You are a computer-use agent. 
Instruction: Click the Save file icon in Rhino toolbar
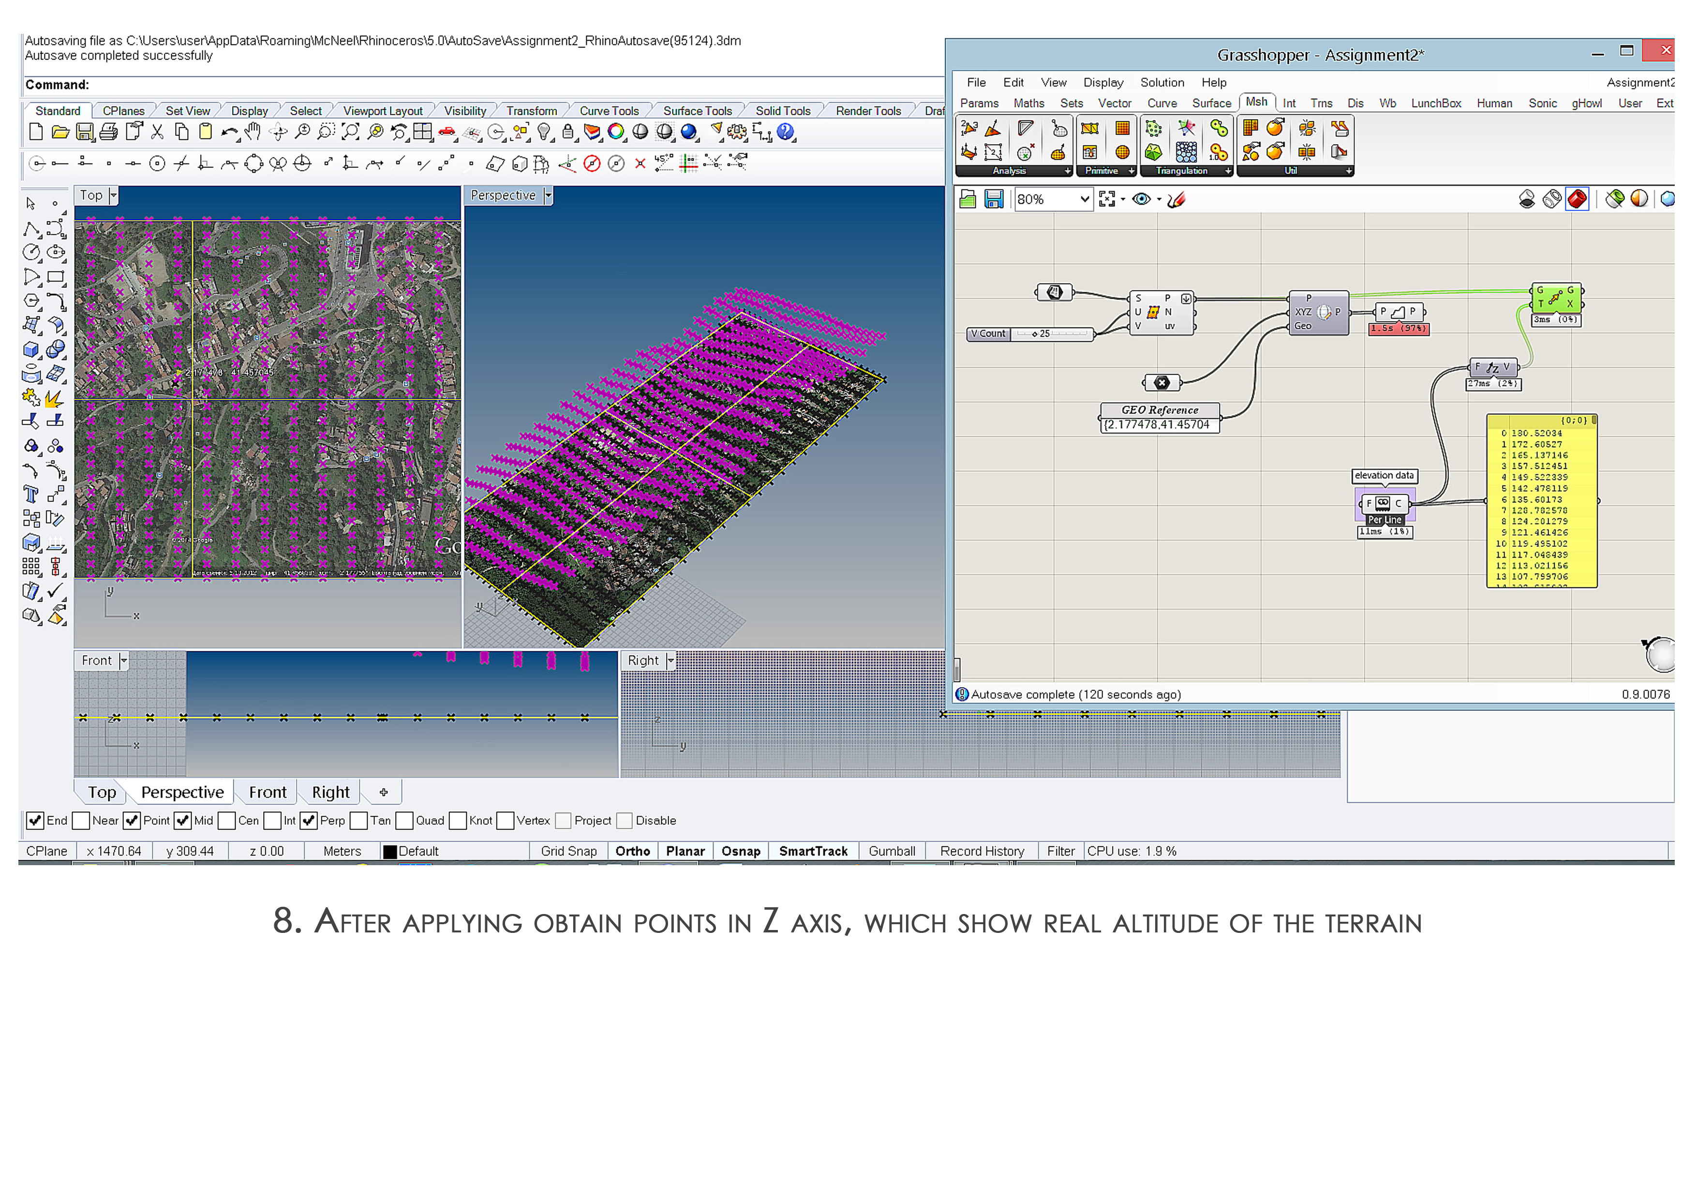click(85, 133)
